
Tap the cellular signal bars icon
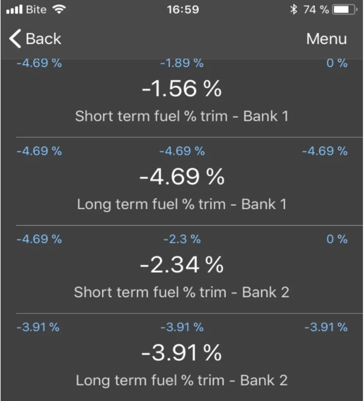point(15,9)
